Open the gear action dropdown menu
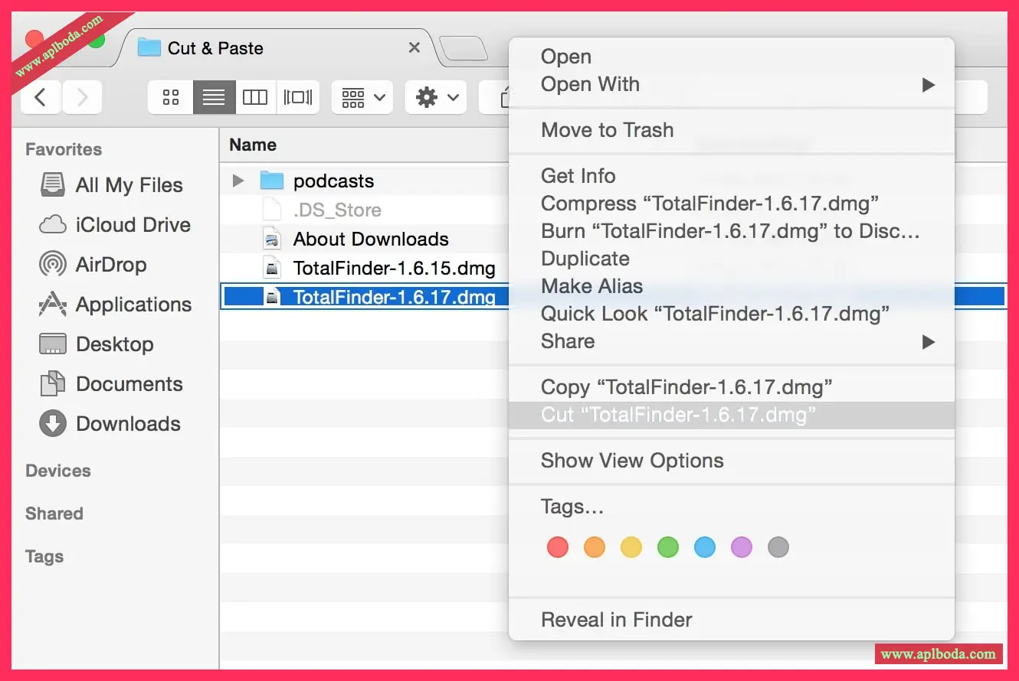 click(436, 97)
